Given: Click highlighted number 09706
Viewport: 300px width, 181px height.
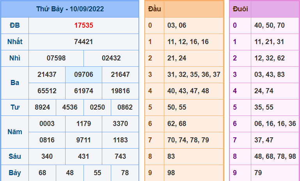Looking at the screenshot, I should pyautogui.click(x=83, y=75).
